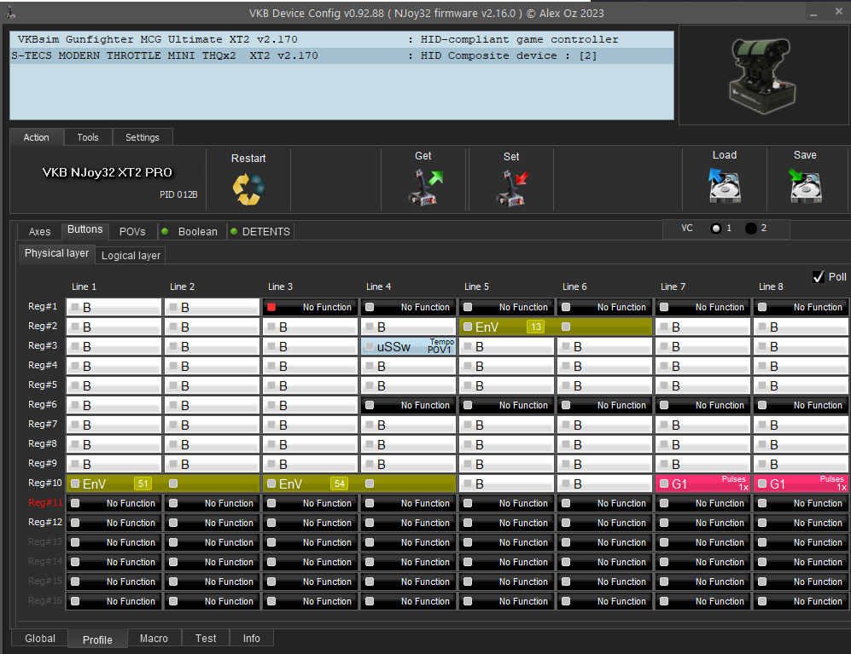Open the Test bottom tab
The height and width of the screenshot is (654, 851).
[206, 639]
